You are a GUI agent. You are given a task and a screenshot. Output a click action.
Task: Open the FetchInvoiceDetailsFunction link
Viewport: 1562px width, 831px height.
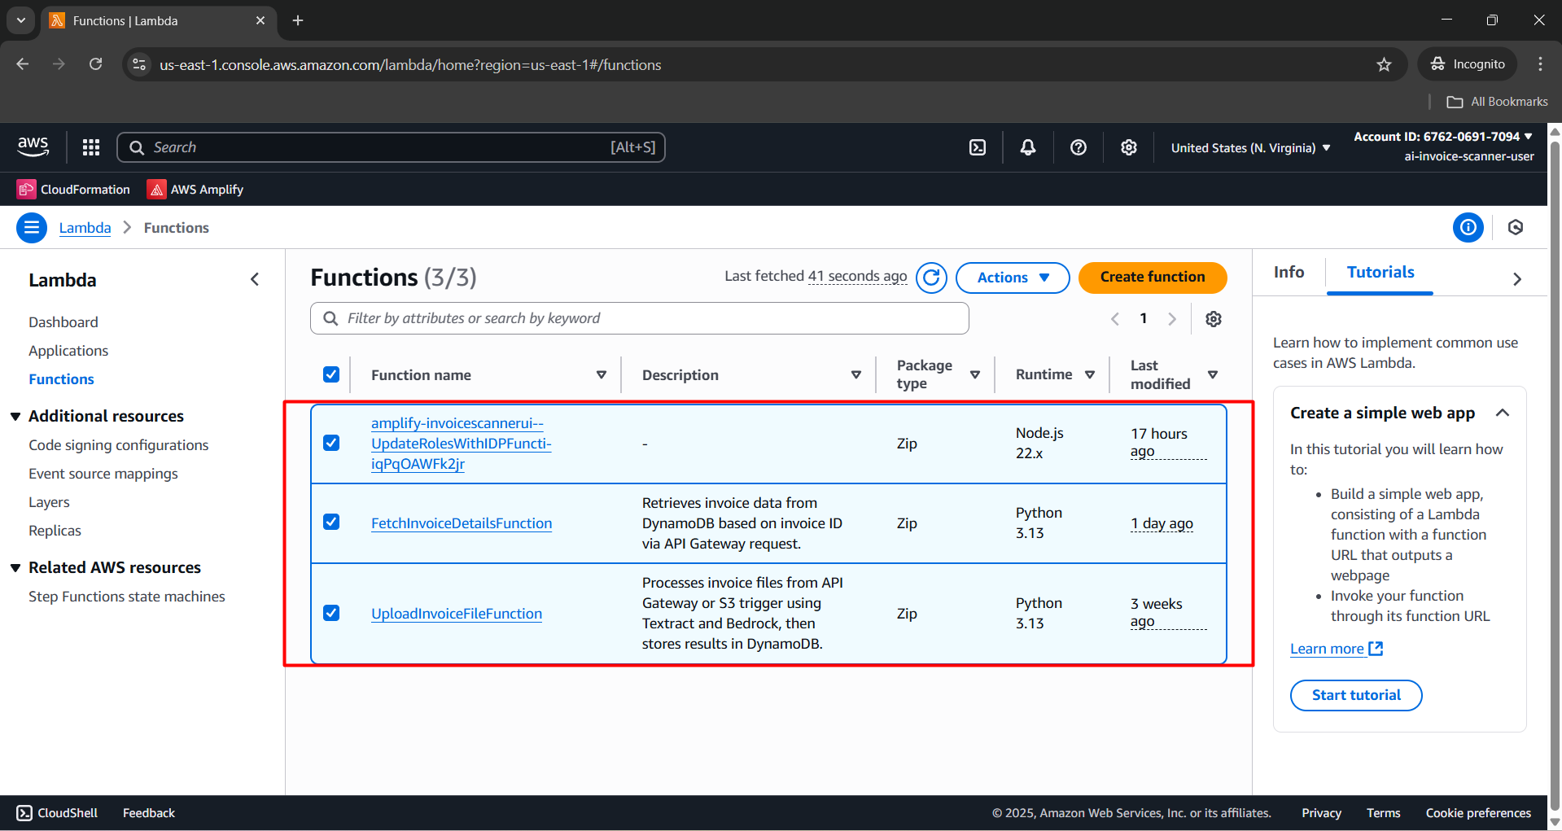pos(462,523)
